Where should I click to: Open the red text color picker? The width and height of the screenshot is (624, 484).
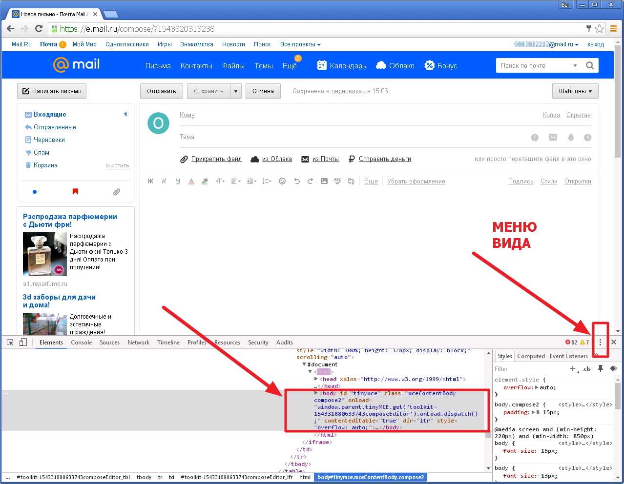pyautogui.click(x=191, y=181)
